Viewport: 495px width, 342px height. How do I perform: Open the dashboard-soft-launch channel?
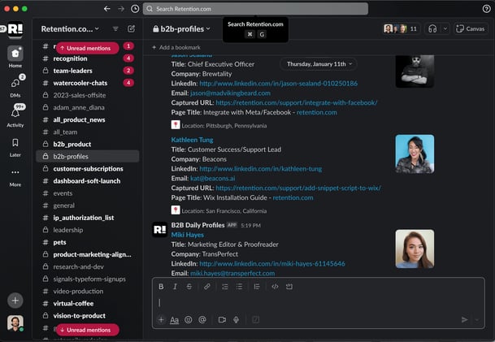(x=88, y=181)
